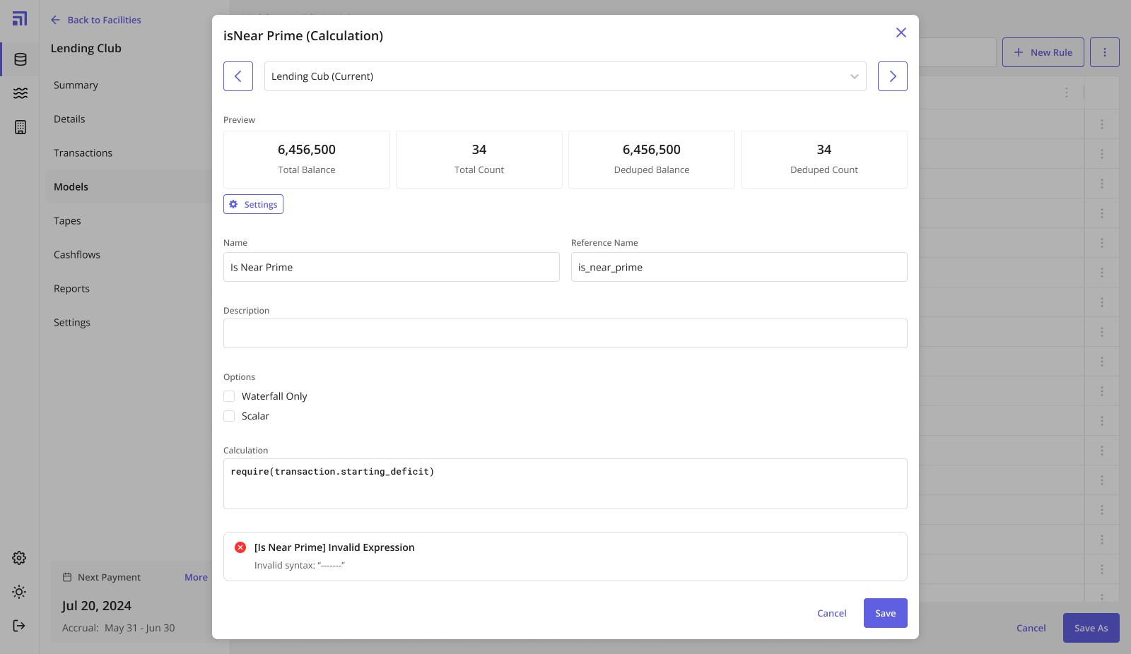Viewport: 1131px width, 654px height.
Task: Click the More link by Next Payment
Action: pyautogui.click(x=196, y=577)
